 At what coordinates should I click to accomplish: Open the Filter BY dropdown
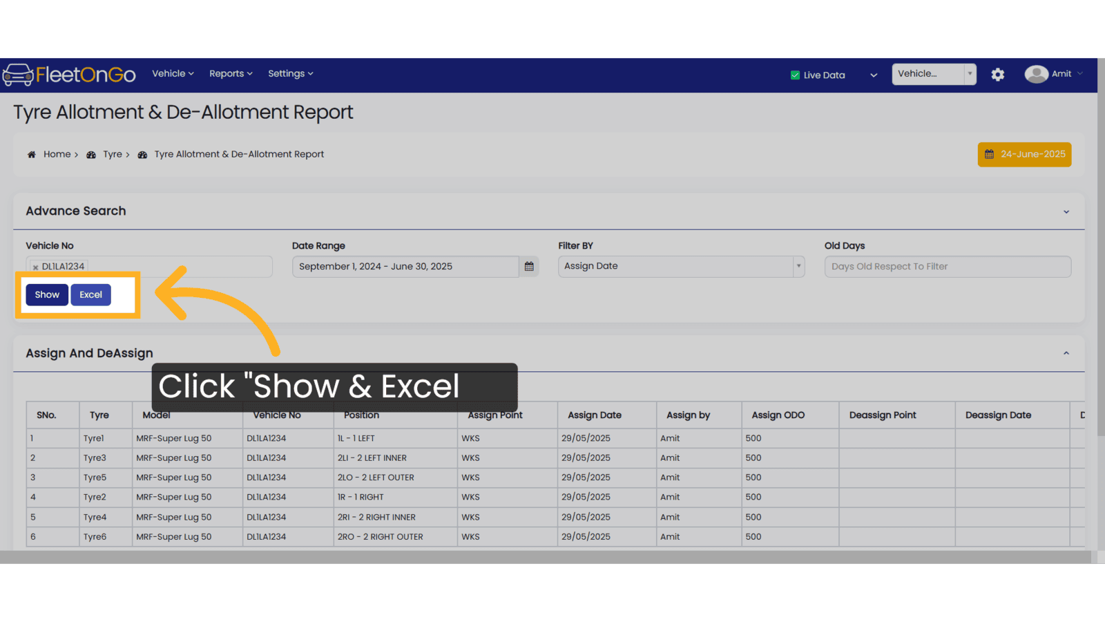click(681, 267)
